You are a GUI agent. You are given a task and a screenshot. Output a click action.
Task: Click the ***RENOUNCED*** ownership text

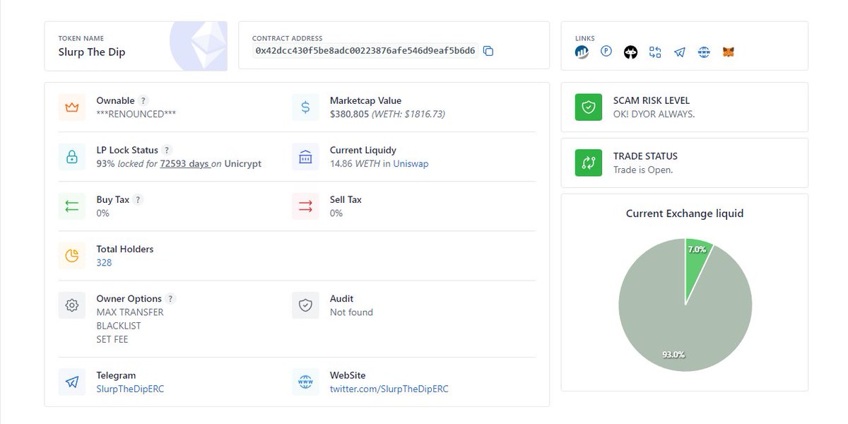pyautogui.click(x=136, y=114)
